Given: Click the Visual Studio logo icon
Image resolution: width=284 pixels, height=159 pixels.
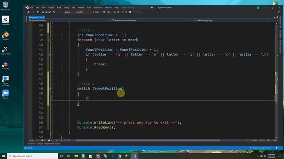Looking at the screenshot, I should tap(27, 8).
